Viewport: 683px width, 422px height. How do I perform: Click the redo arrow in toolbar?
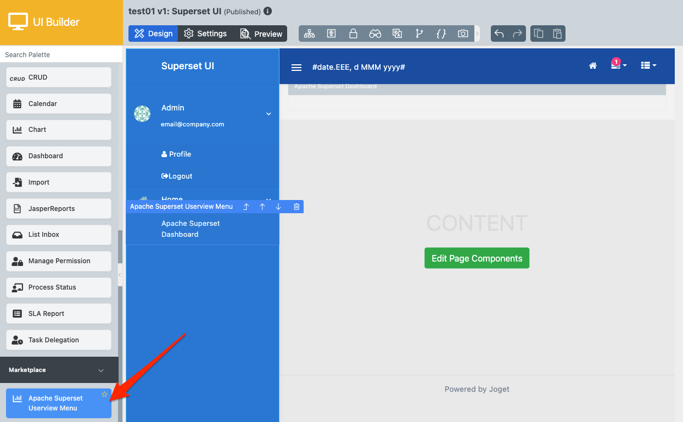tap(517, 34)
